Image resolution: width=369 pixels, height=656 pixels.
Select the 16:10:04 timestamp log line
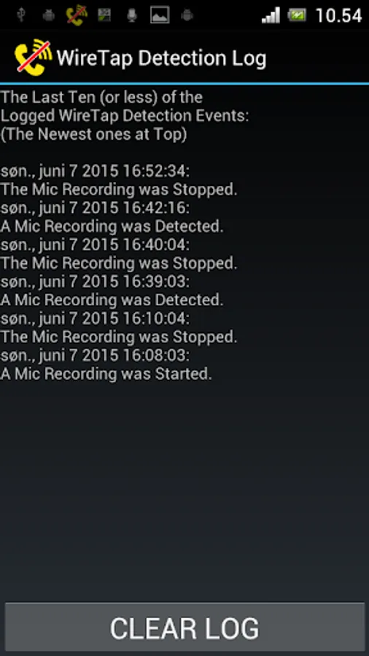point(95,319)
